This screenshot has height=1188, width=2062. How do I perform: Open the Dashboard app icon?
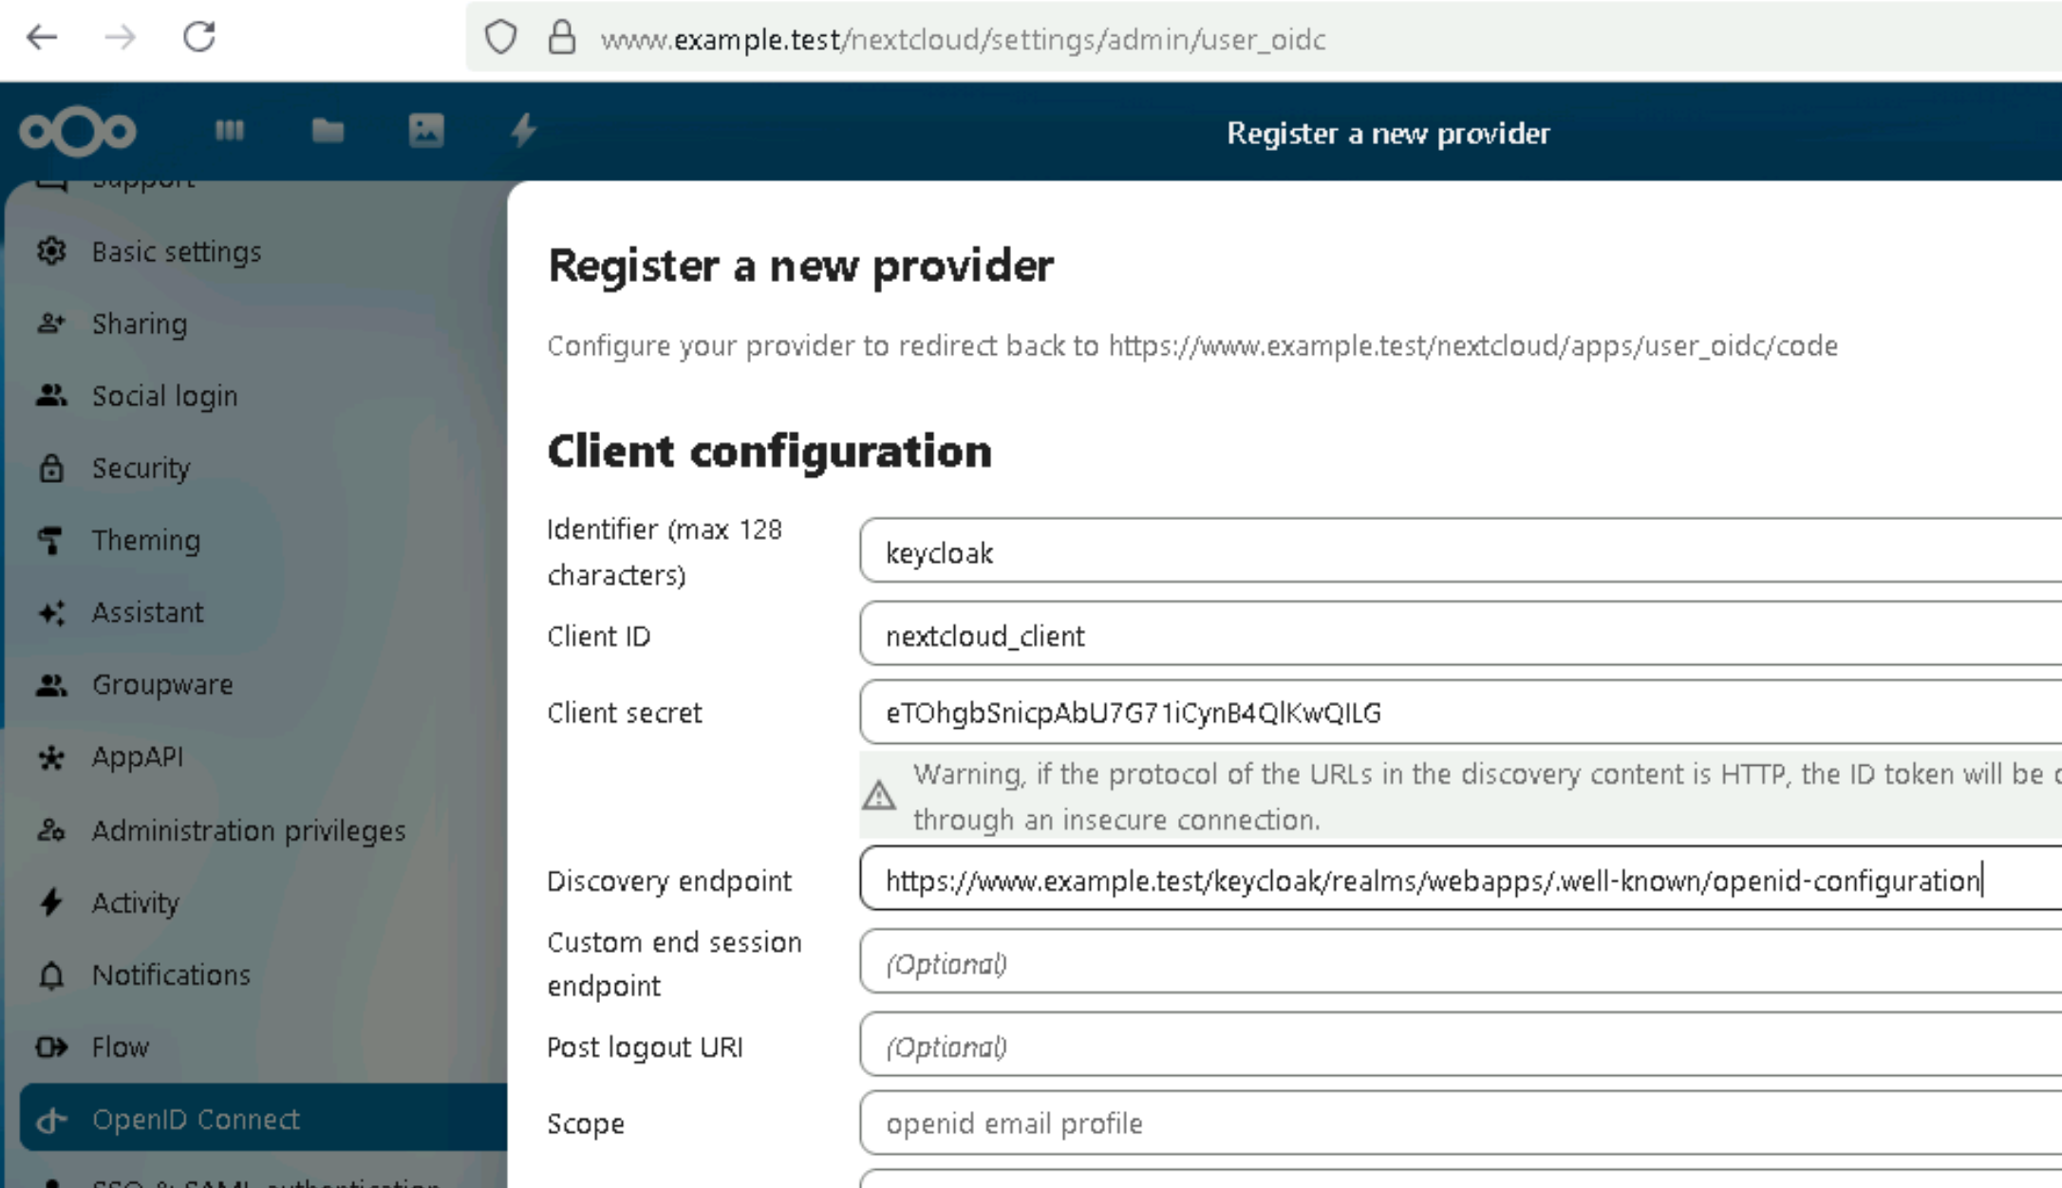pyautogui.click(x=229, y=130)
